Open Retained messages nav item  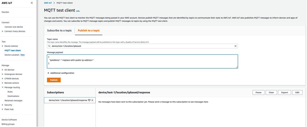pos(14,100)
